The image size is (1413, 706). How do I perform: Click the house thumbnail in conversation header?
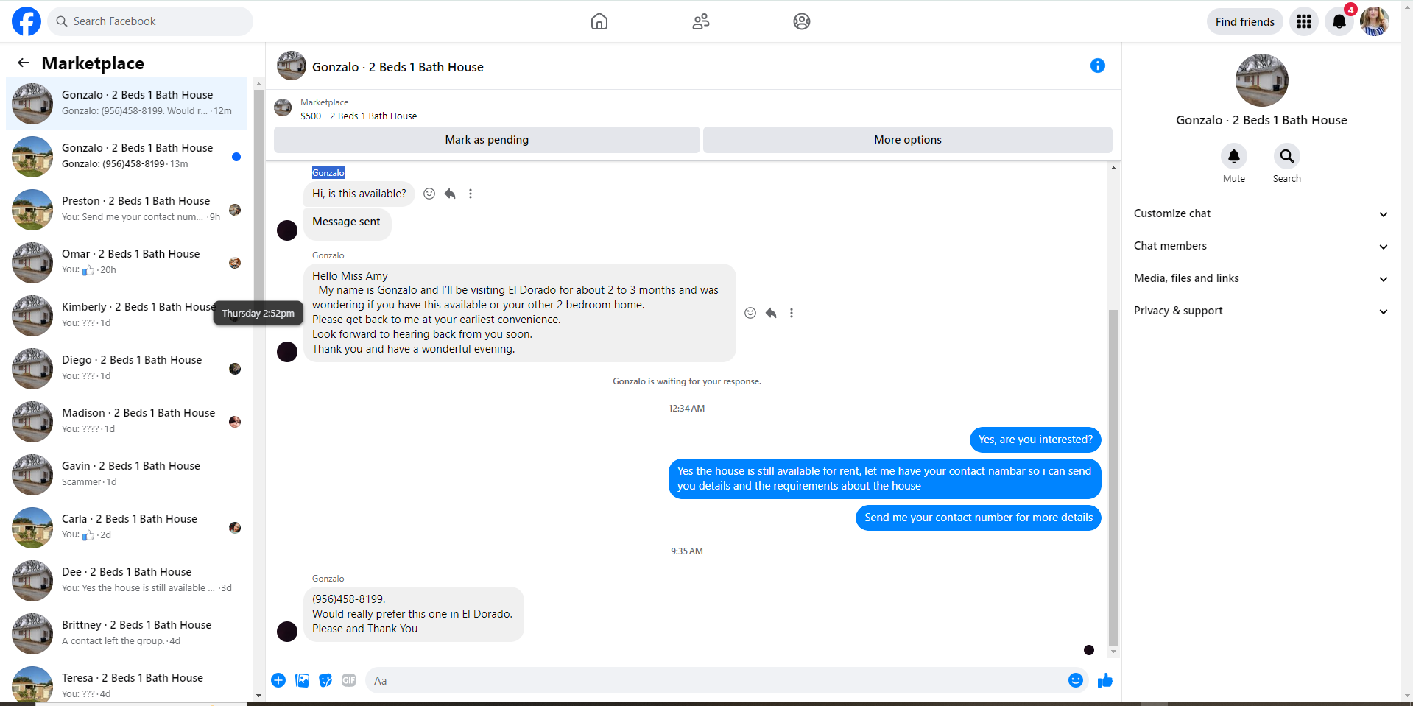point(292,66)
